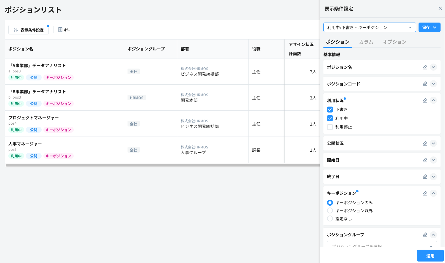Image resolution: width=445 pixels, height=263 pixels.
Task: Click the eraser icon next to キーポジション
Action: point(425,193)
